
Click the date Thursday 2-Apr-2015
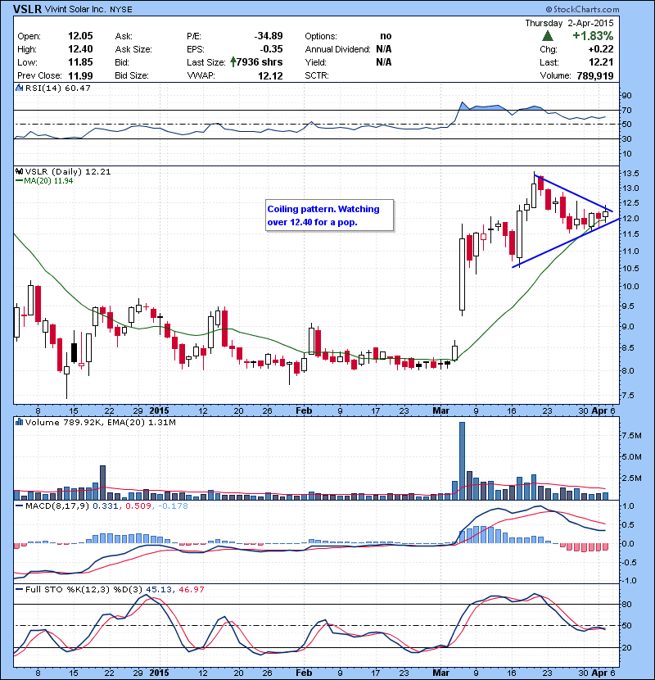tap(569, 23)
